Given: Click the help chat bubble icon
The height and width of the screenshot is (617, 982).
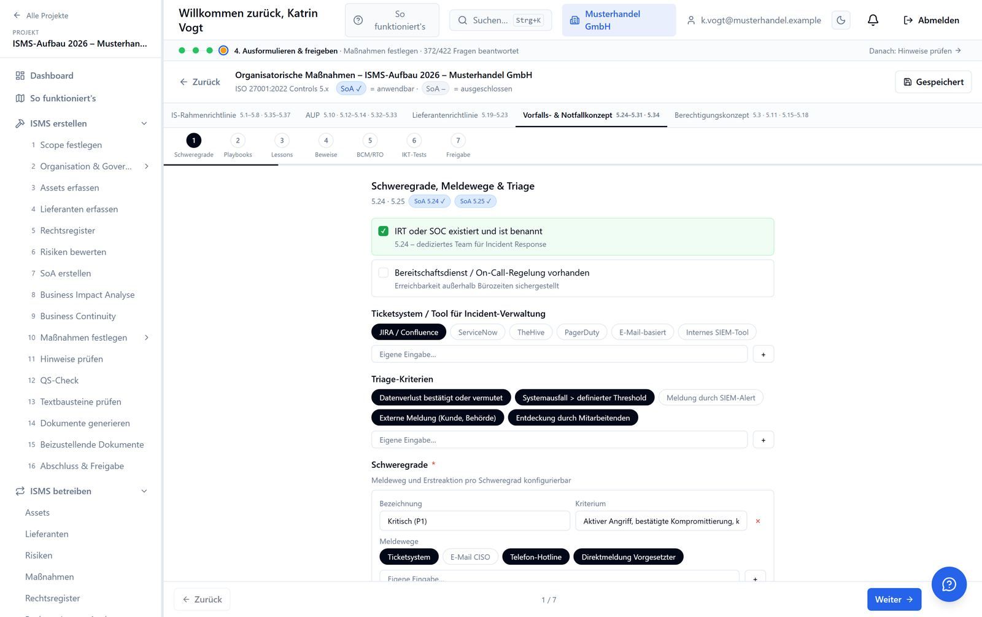Looking at the screenshot, I should (x=949, y=584).
